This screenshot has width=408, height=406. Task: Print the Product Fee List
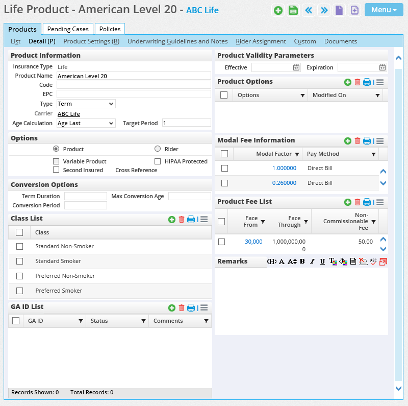367,202
